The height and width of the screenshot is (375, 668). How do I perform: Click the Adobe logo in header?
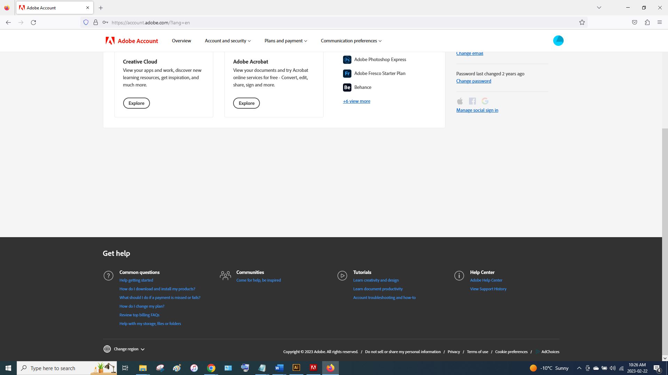[x=110, y=41]
